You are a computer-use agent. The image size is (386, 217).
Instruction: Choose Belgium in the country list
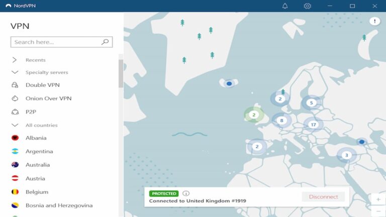pos(37,192)
